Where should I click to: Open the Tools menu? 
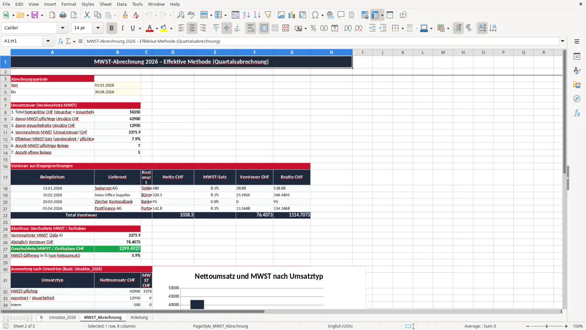[137, 4]
